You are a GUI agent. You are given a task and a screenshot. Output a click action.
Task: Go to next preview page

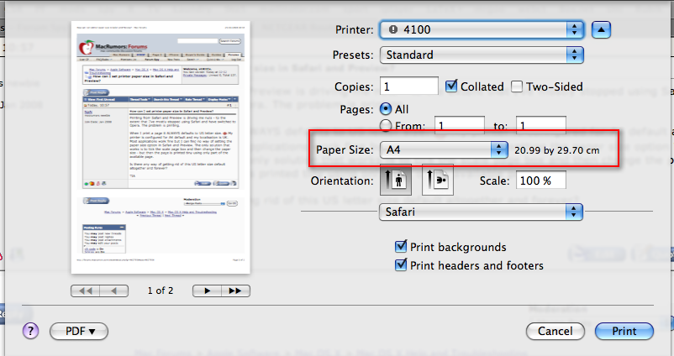[207, 291]
